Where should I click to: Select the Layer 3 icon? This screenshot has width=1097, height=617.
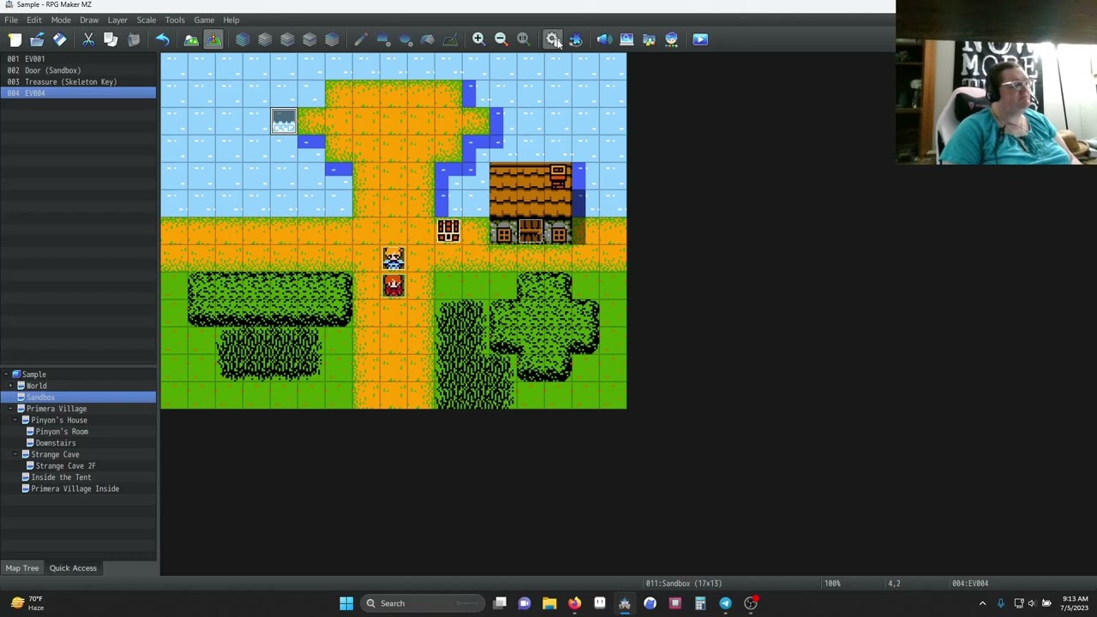[x=309, y=39]
